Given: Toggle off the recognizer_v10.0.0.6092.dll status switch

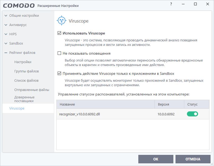Looking at the screenshot, I should click(192, 114).
